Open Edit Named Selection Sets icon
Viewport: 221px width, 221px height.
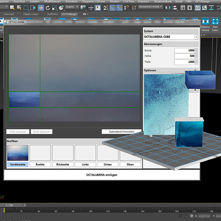point(134,8)
